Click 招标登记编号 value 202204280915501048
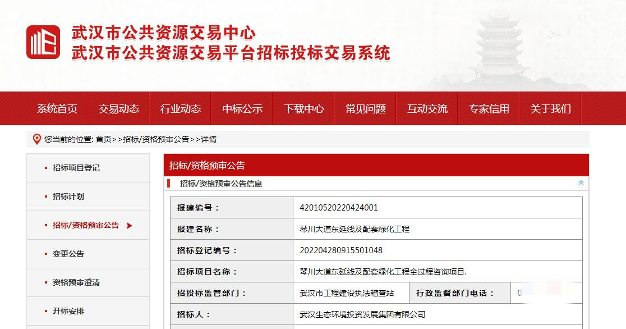 pos(341,250)
